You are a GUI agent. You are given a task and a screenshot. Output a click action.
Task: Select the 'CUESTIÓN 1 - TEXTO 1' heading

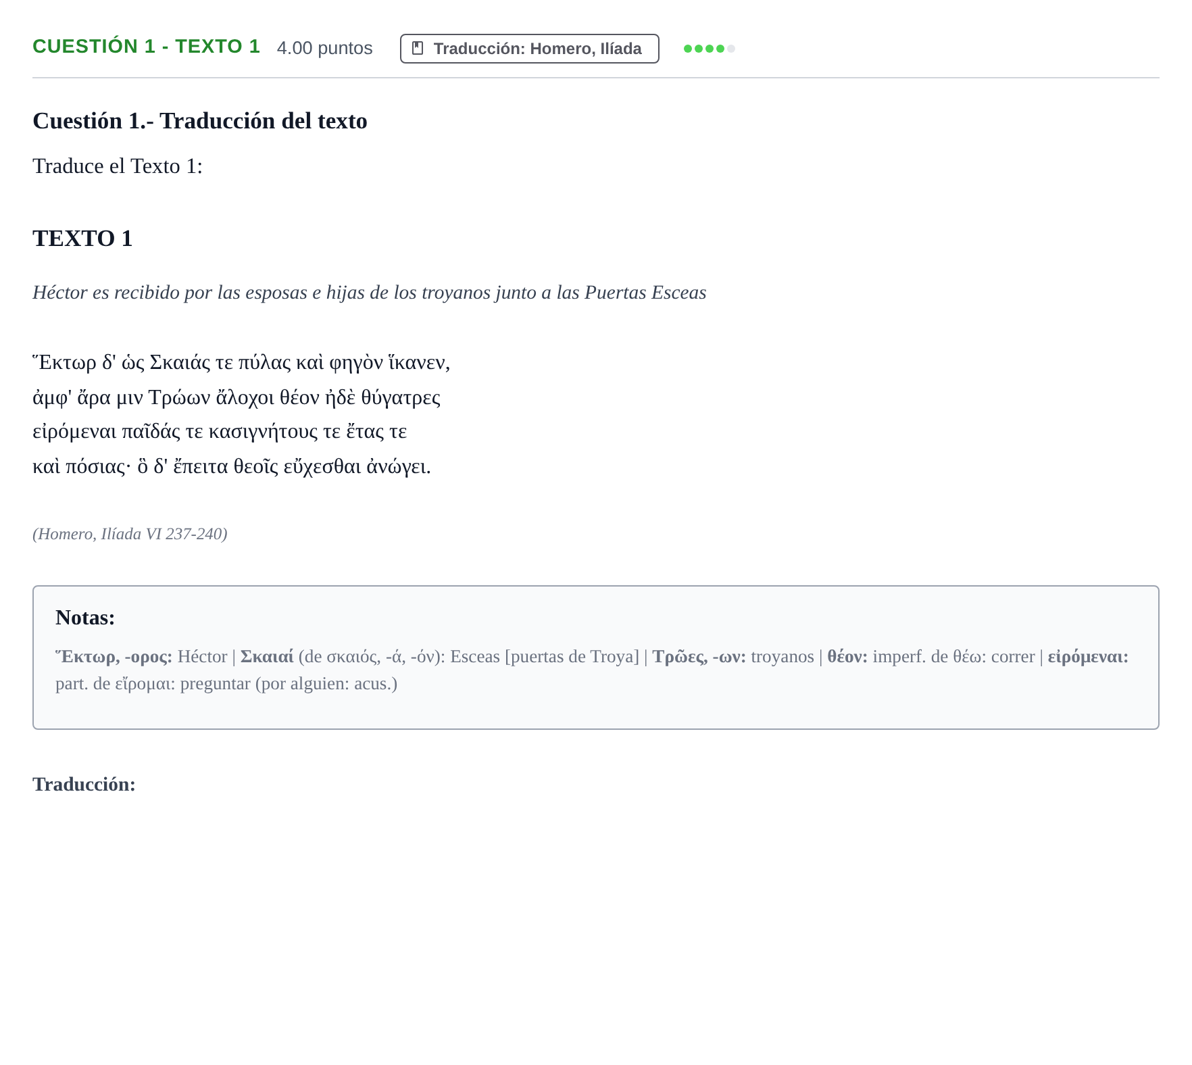[146, 47]
